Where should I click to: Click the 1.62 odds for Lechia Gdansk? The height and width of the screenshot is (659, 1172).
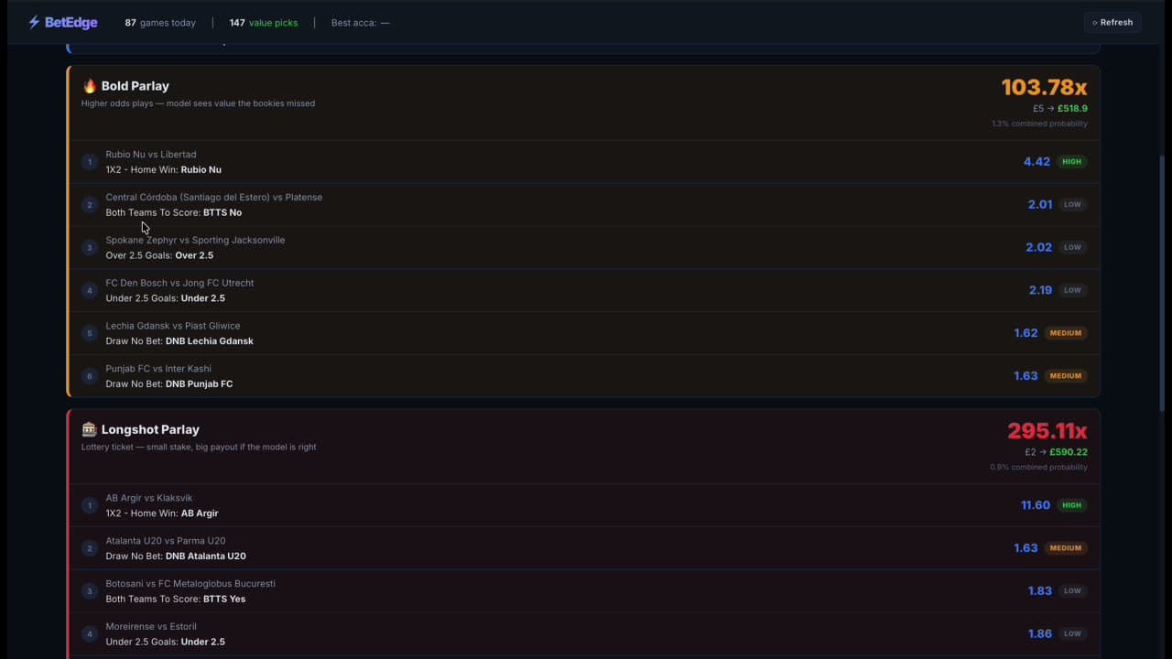coord(1025,333)
